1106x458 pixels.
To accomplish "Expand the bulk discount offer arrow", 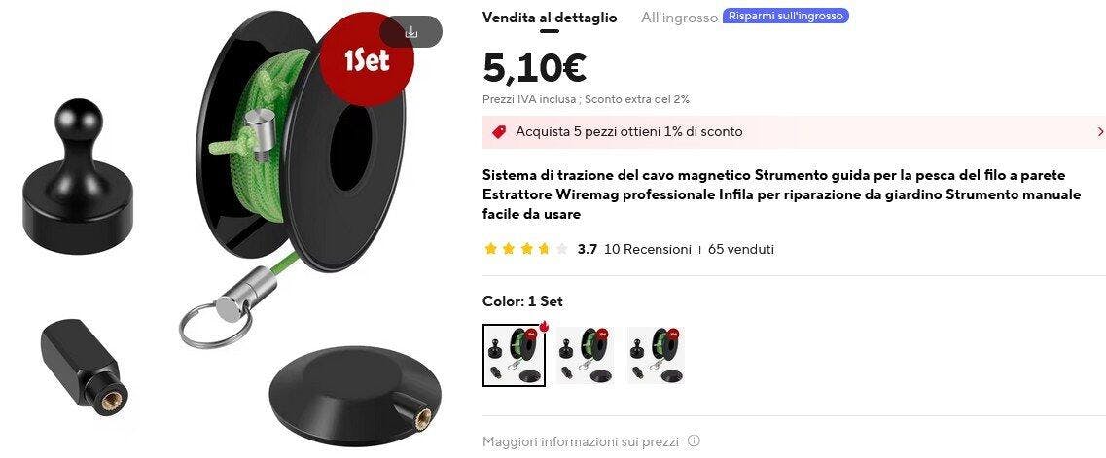I will 1100,132.
